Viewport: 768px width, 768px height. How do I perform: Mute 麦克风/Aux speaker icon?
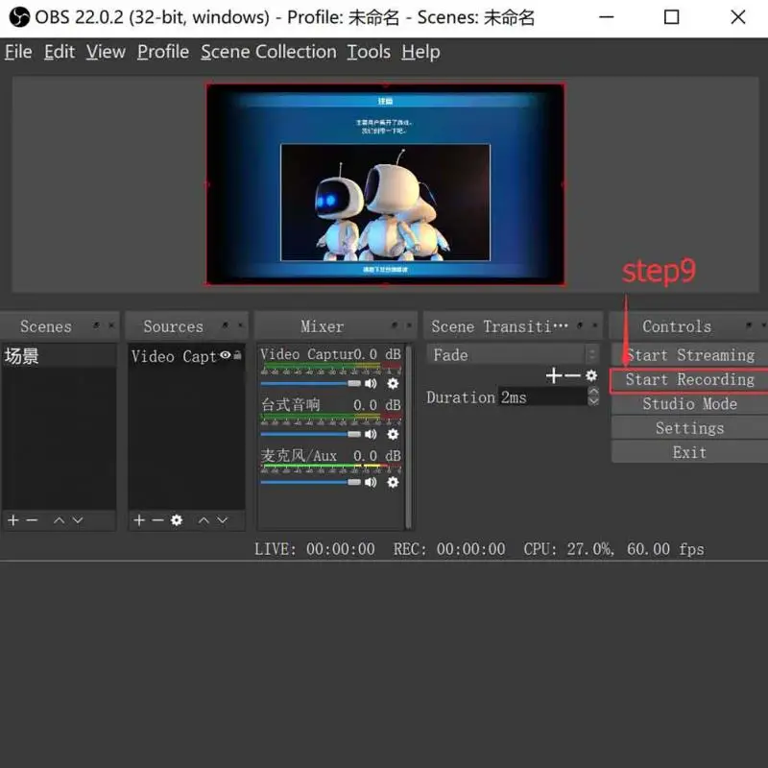tap(371, 482)
